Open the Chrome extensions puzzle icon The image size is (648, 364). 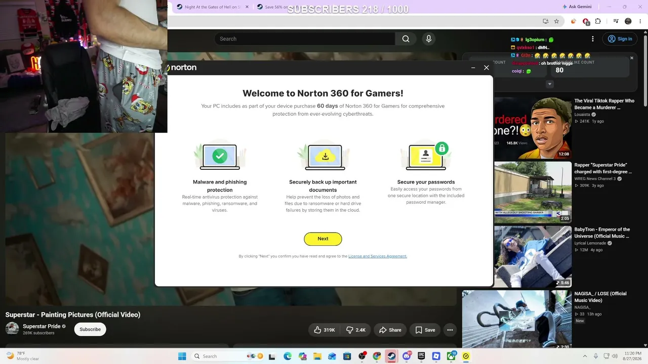[x=598, y=21]
